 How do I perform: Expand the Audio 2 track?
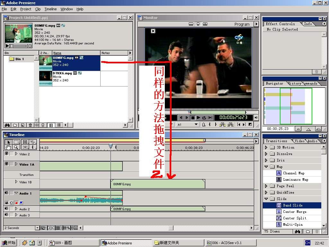click(16, 209)
